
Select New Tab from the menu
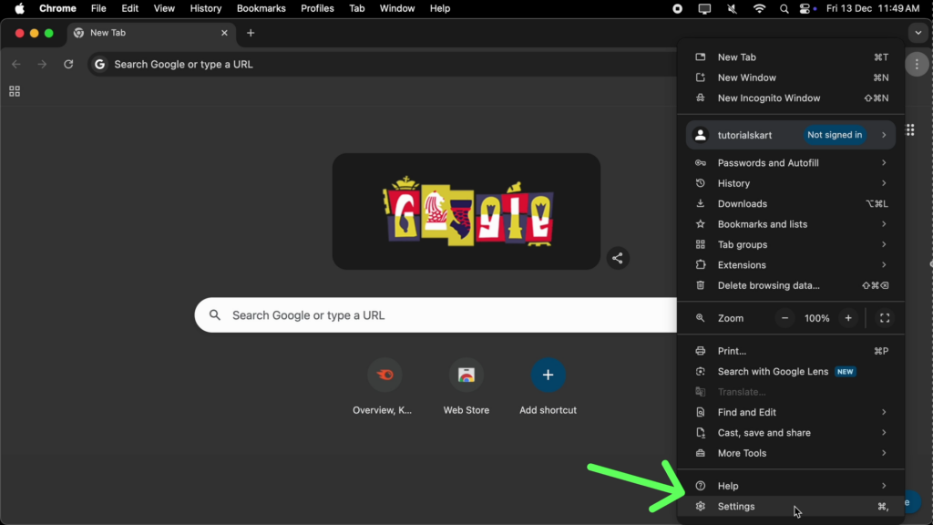[791, 57]
